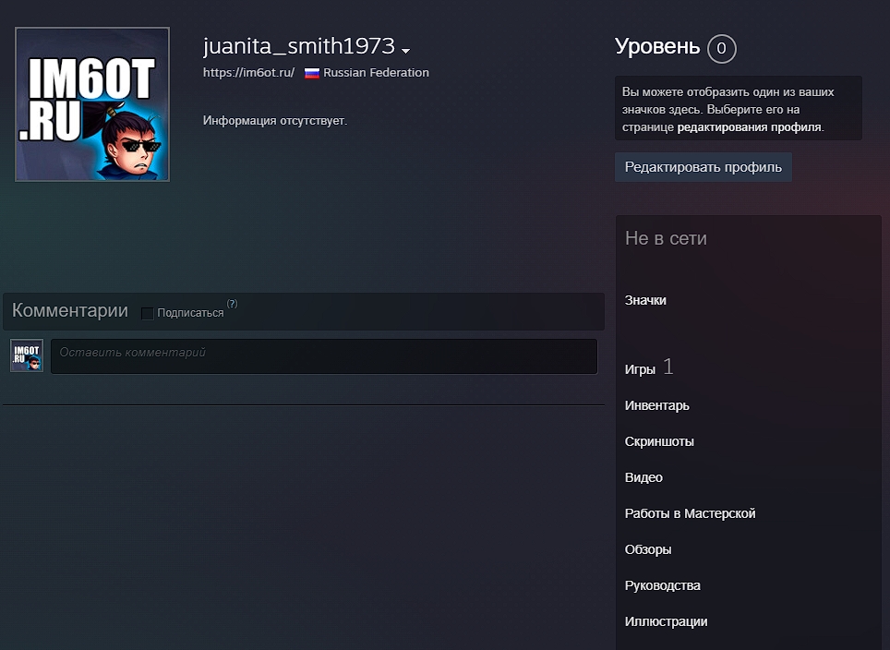Click the small avatar beside comment box

click(27, 355)
